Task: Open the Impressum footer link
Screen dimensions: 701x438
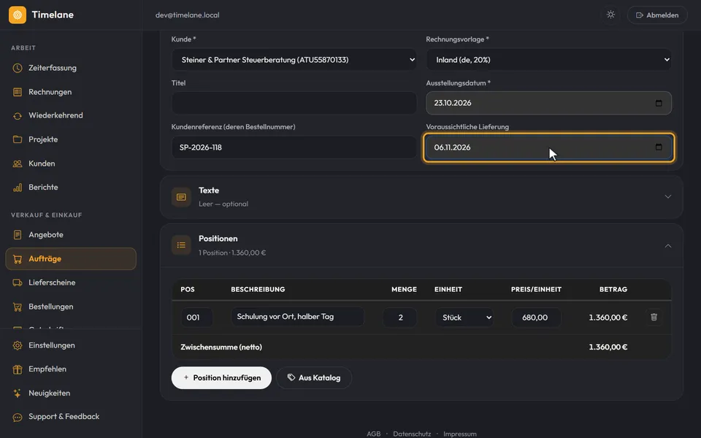Action: coord(459,434)
